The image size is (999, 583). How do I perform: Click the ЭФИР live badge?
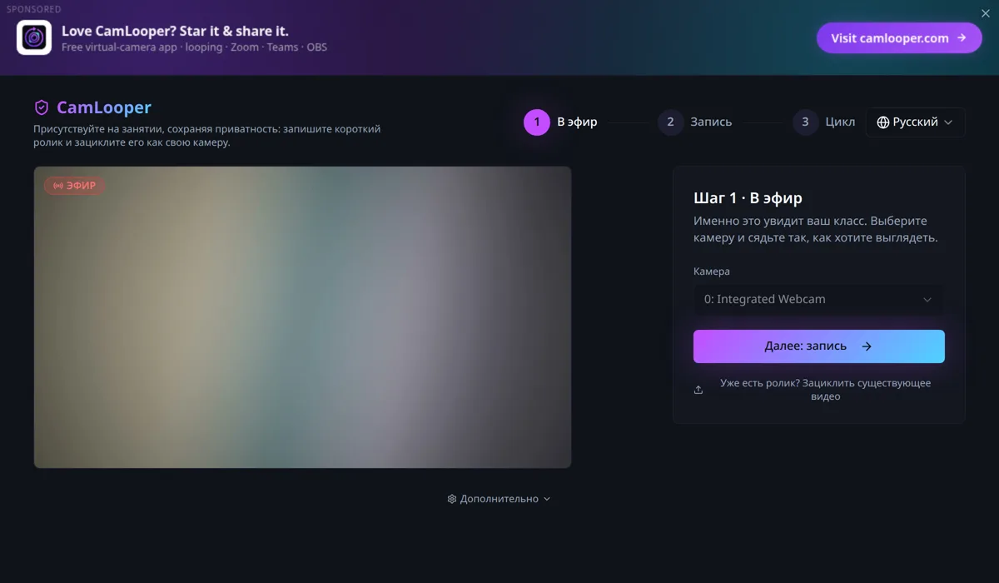75,186
